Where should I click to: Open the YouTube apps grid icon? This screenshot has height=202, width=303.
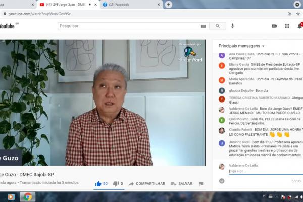point(287,26)
